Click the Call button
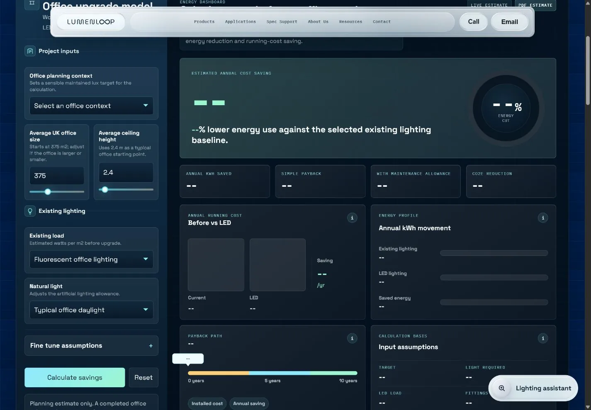Screen dimensions: 591x410 [474, 22]
